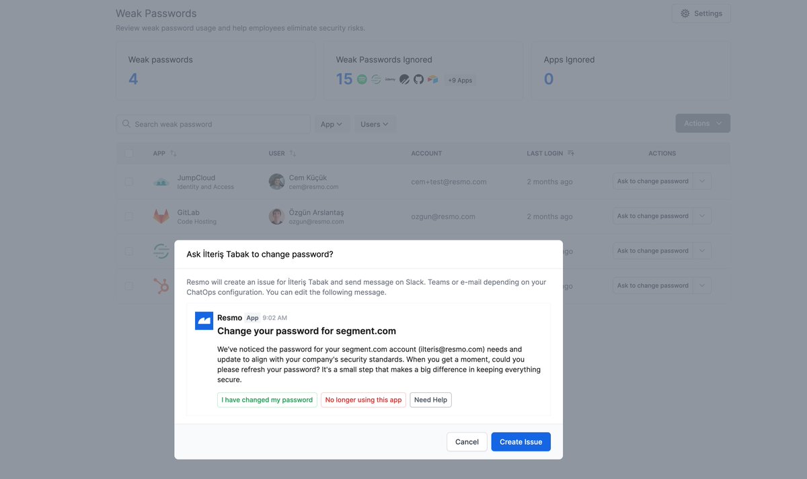Check the third row checkbox beside Segment
807x479 pixels.
(129, 251)
